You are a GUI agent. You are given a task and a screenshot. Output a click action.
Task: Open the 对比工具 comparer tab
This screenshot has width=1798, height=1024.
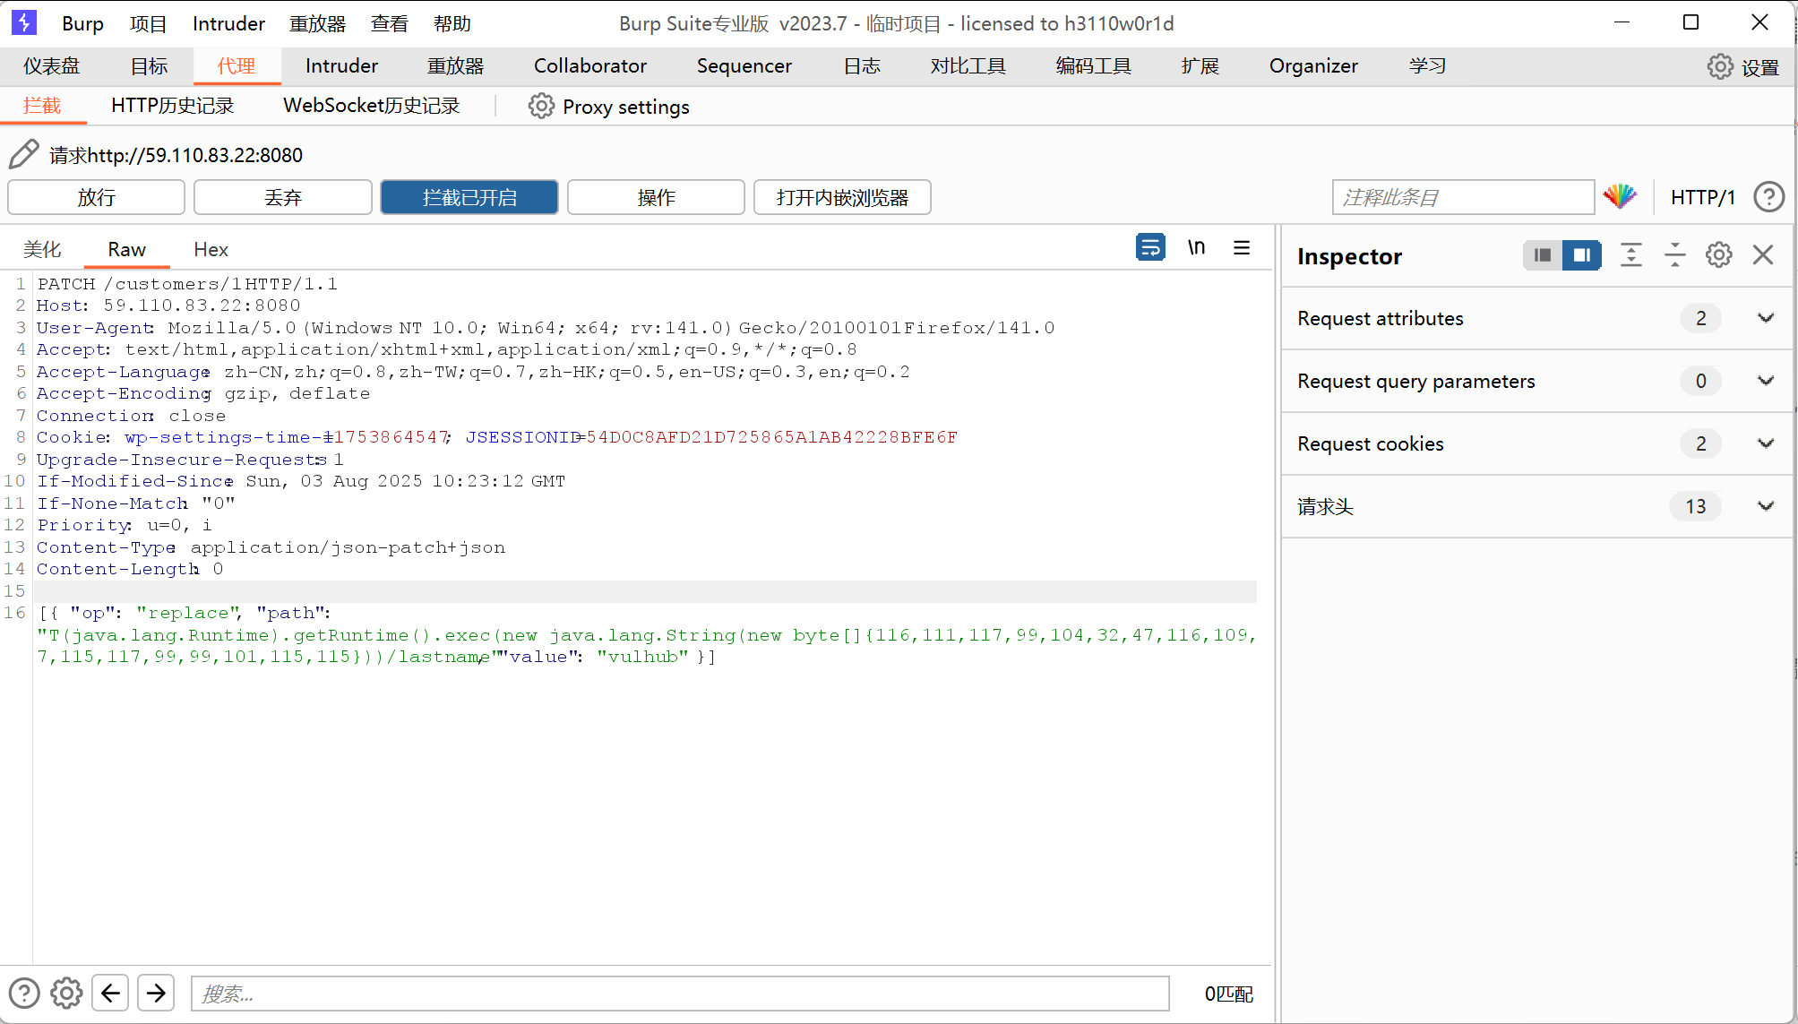click(968, 66)
